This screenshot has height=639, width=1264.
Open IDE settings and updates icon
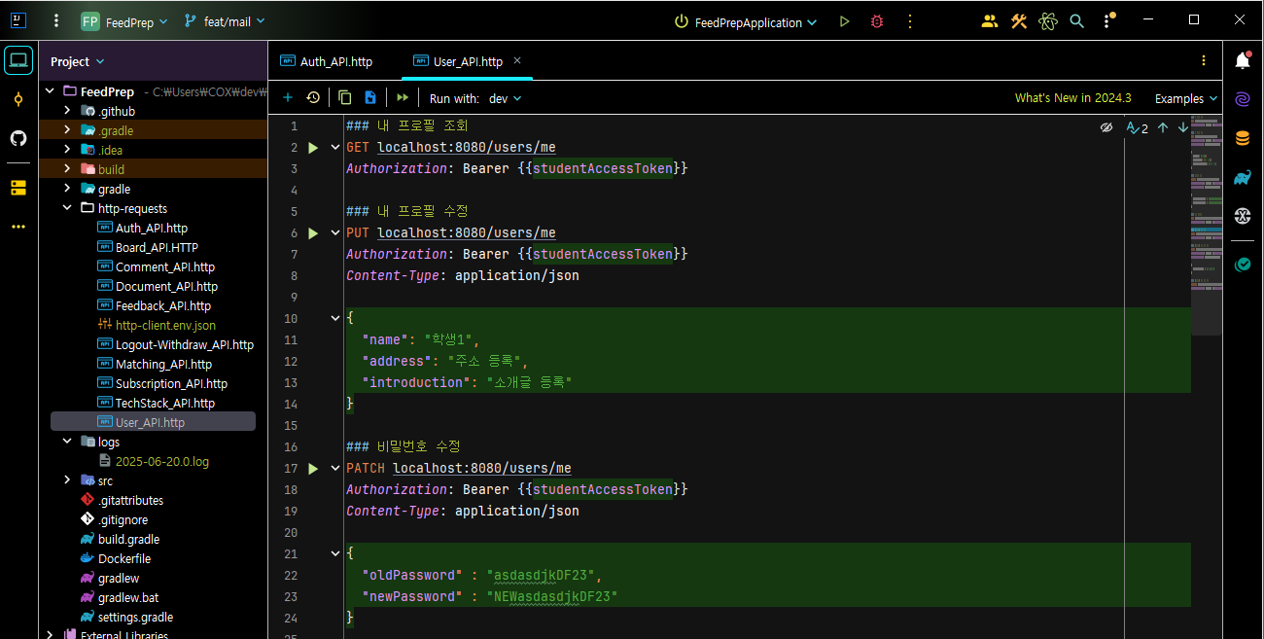pyautogui.click(x=1108, y=21)
